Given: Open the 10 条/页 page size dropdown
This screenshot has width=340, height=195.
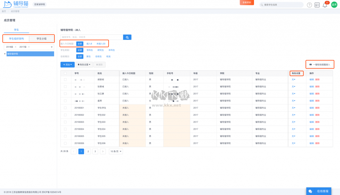Looking at the screenshot, I should tap(116, 151).
